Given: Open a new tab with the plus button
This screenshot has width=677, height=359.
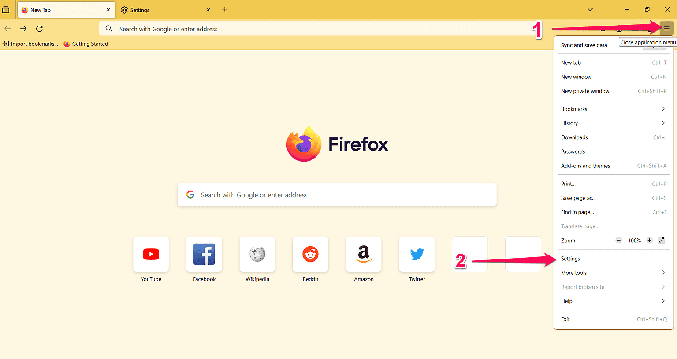Looking at the screenshot, I should (225, 10).
